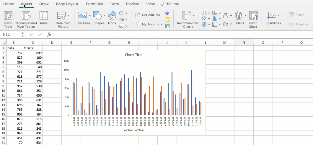Viewport: 313px width, 145px height.
Task: Expand the Pictures dropdown arrow
Action: (x=90, y=15)
